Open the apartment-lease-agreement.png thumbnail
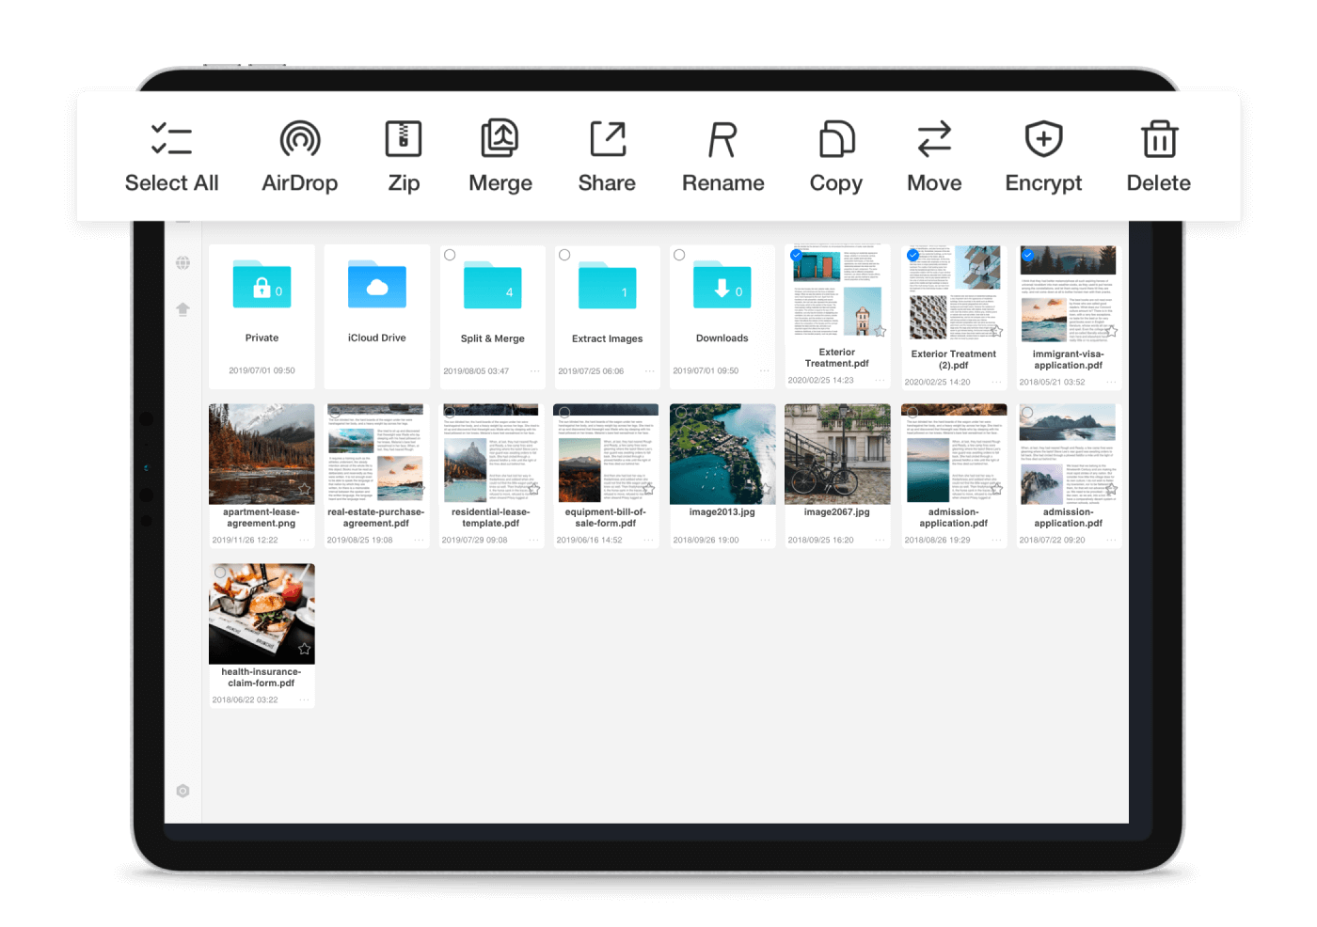The image size is (1317, 927). [x=262, y=454]
